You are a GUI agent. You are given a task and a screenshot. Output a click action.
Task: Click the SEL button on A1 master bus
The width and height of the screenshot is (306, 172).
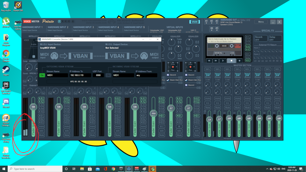pos(208,69)
